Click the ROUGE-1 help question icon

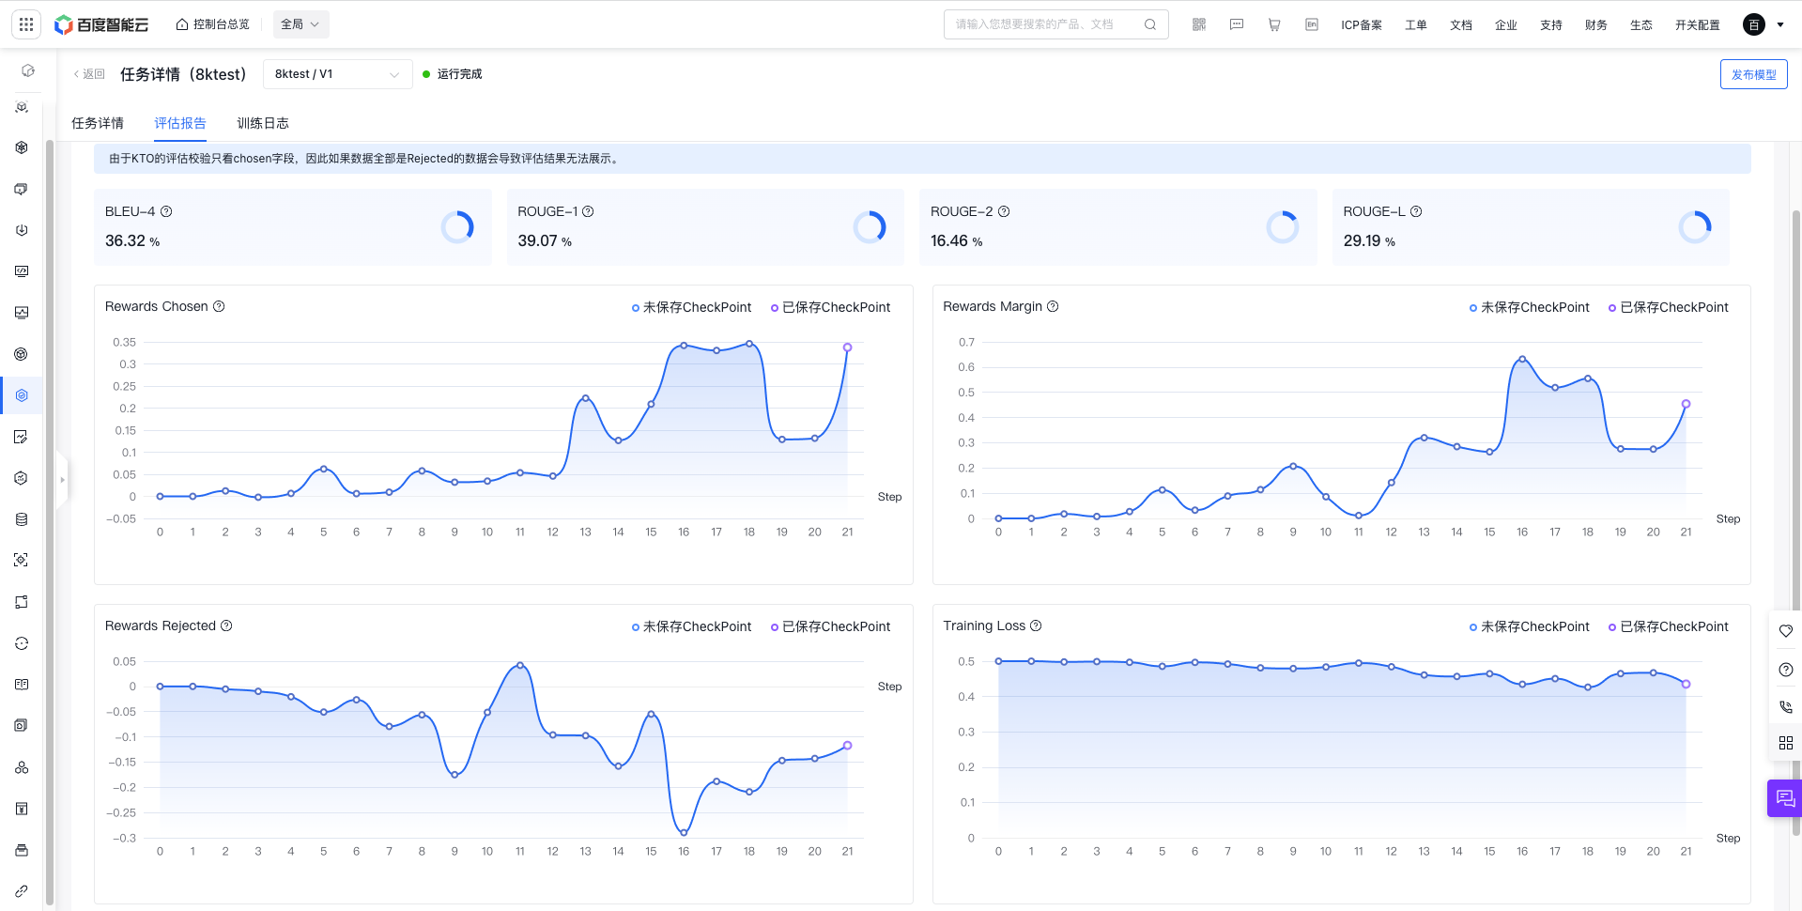tap(588, 211)
